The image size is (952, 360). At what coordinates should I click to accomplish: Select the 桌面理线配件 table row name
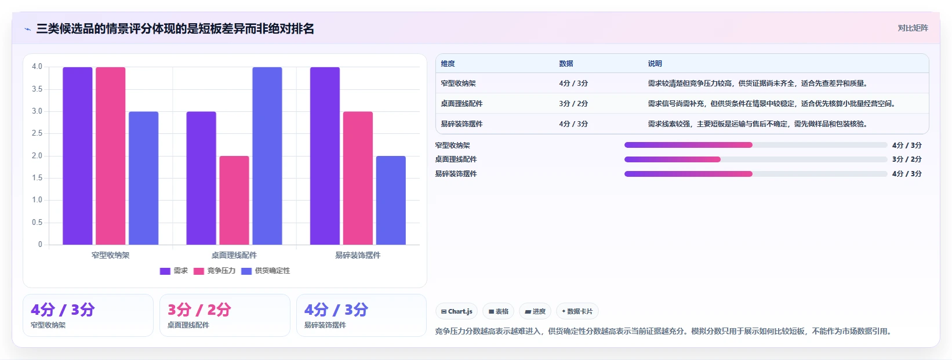(462, 104)
